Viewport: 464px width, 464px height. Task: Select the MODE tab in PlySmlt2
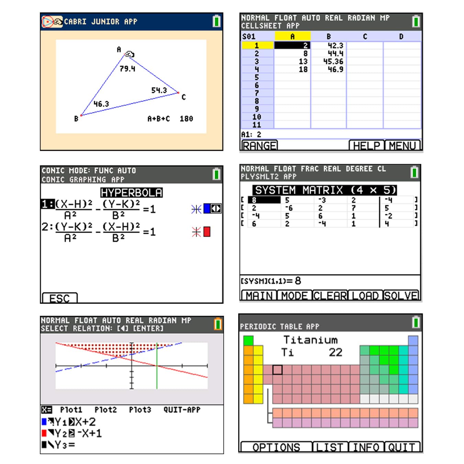tap(295, 296)
